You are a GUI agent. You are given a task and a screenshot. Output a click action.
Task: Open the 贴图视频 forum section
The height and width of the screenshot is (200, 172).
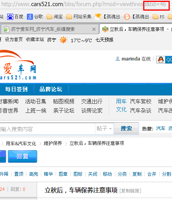64,102
